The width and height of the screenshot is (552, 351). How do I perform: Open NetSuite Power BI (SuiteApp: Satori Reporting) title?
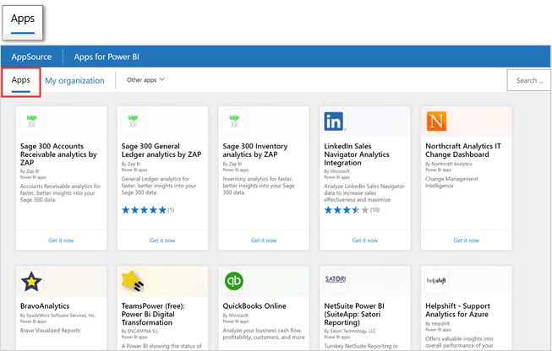(354, 314)
